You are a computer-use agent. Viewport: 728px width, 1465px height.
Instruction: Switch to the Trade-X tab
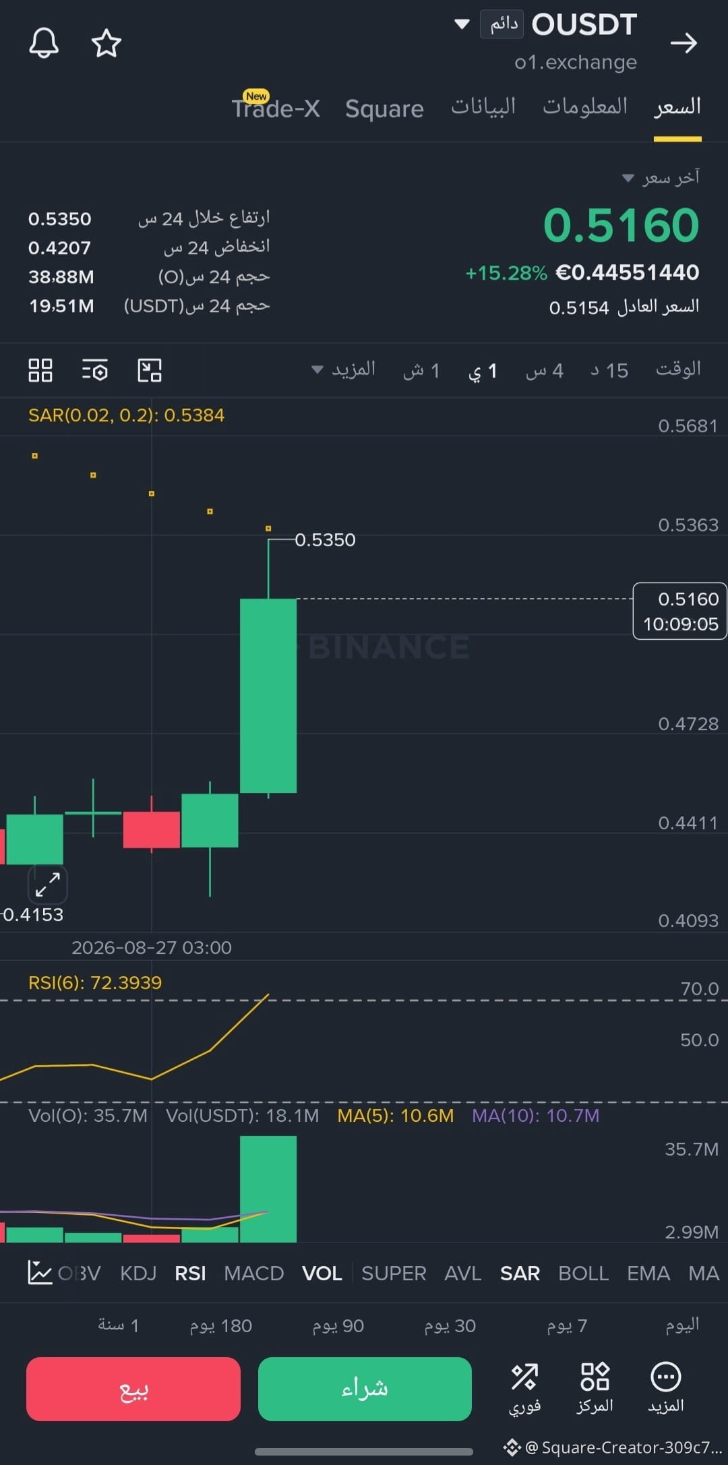tap(276, 108)
